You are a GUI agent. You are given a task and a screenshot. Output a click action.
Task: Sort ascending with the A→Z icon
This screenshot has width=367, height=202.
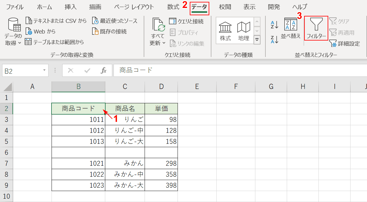(x=275, y=25)
